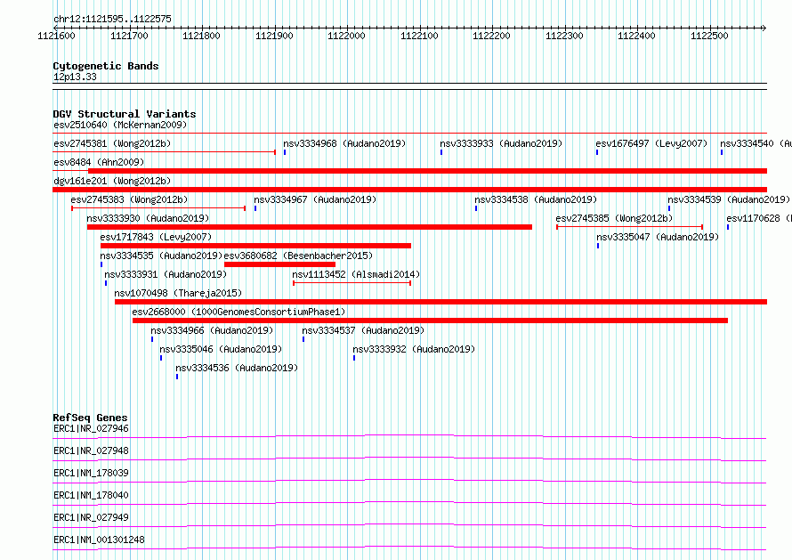The height and width of the screenshot is (560, 792).
Task: Click the 12p13.33 cytogenetic band label
Action: [75, 77]
